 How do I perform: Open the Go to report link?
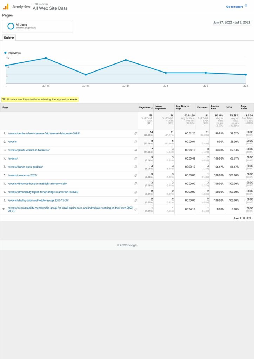(234, 7)
